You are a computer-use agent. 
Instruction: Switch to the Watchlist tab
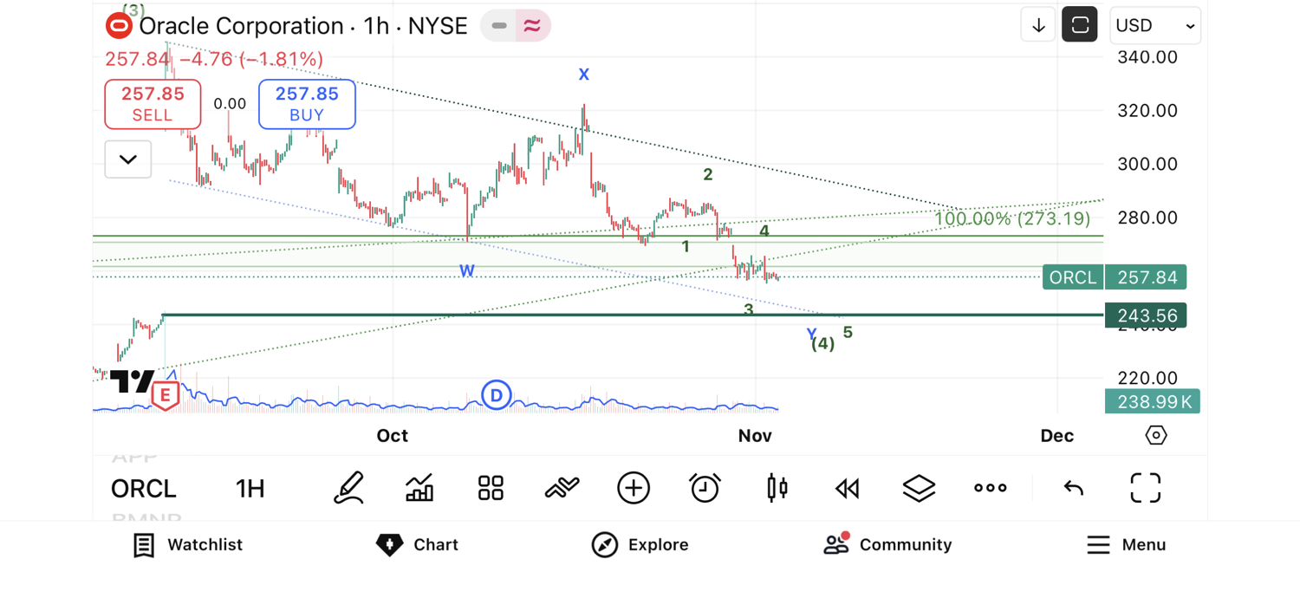(x=187, y=545)
